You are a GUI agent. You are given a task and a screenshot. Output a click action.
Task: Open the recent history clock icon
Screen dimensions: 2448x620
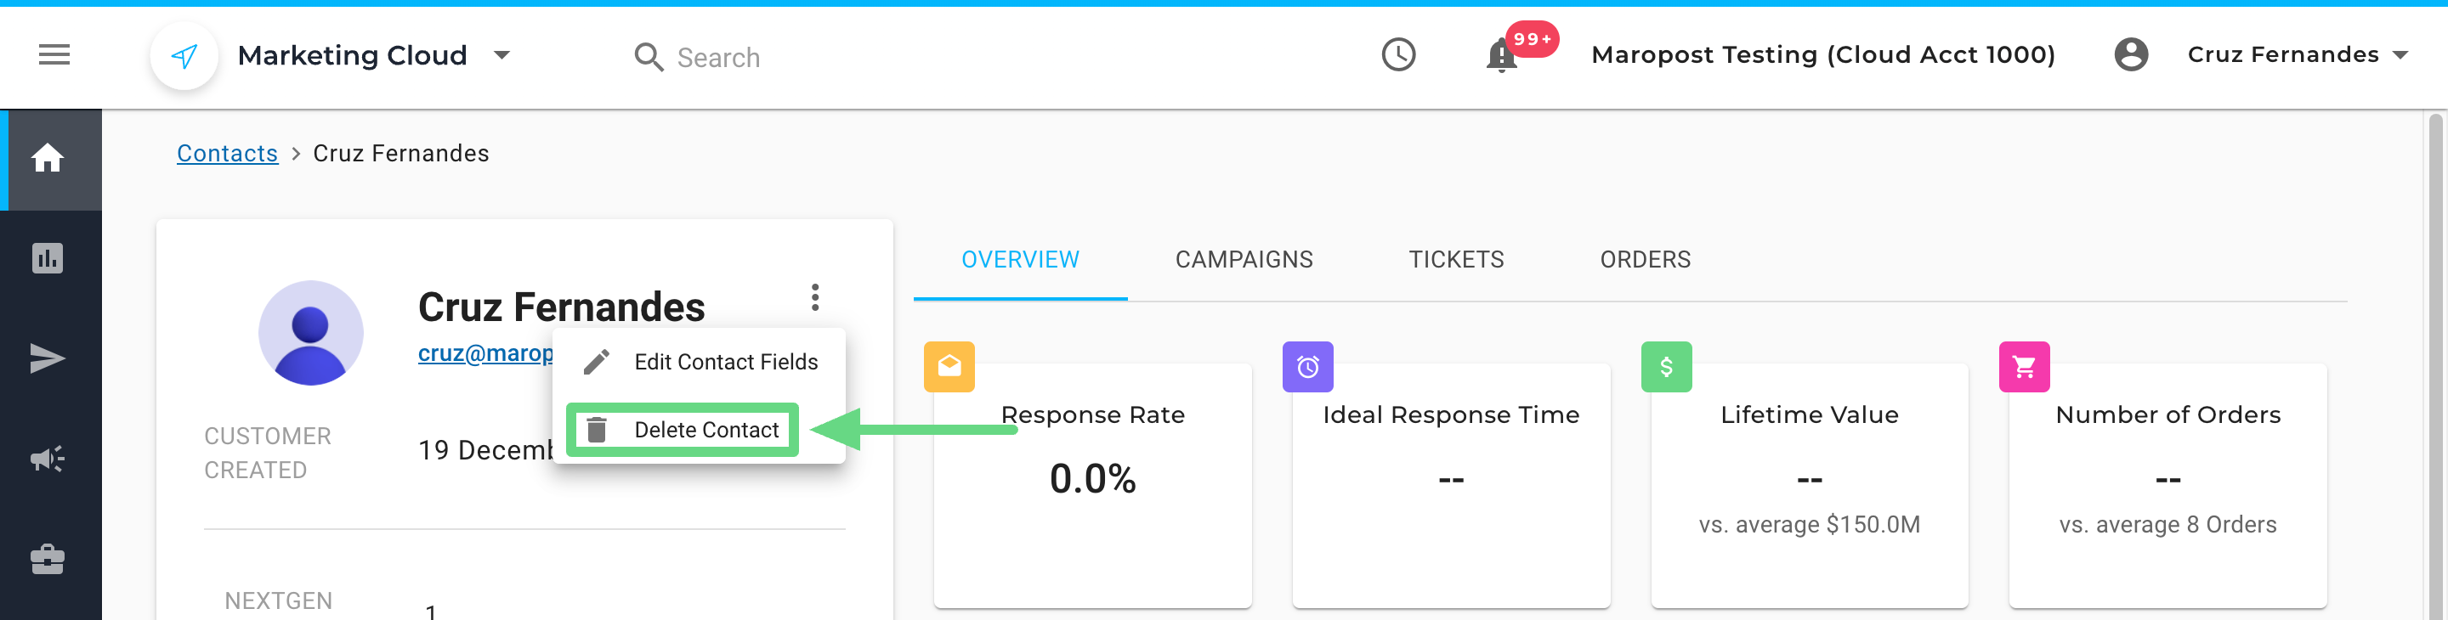coord(1398,54)
